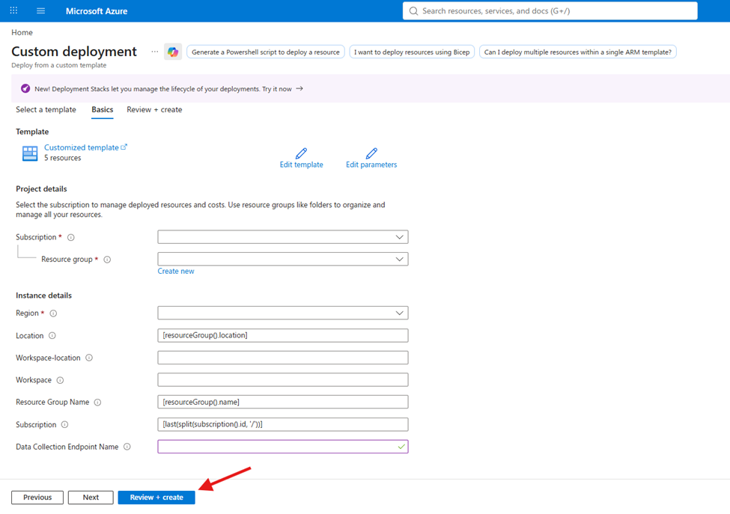Go to the Home breadcrumb
This screenshot has width=730, height=514.
(x=22, y=33)
